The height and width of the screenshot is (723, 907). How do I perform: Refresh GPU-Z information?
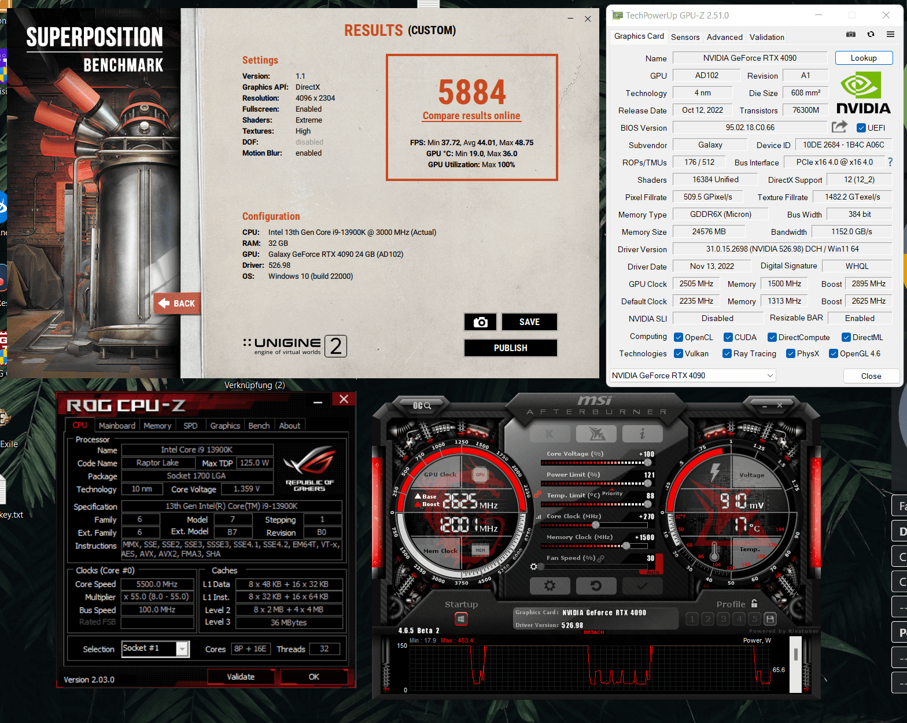click(871, 35)
